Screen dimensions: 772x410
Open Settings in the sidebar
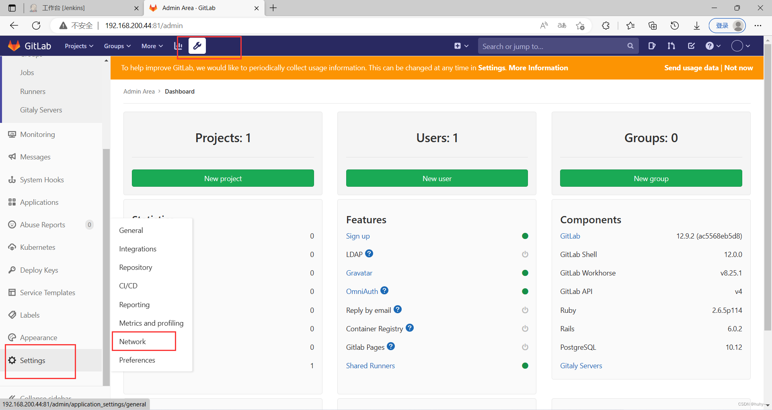pos(33,360)
